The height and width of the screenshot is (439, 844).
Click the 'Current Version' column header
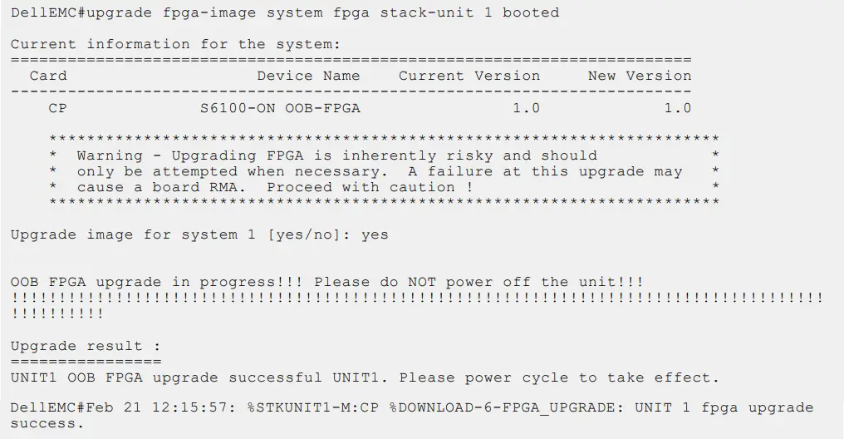469,76
